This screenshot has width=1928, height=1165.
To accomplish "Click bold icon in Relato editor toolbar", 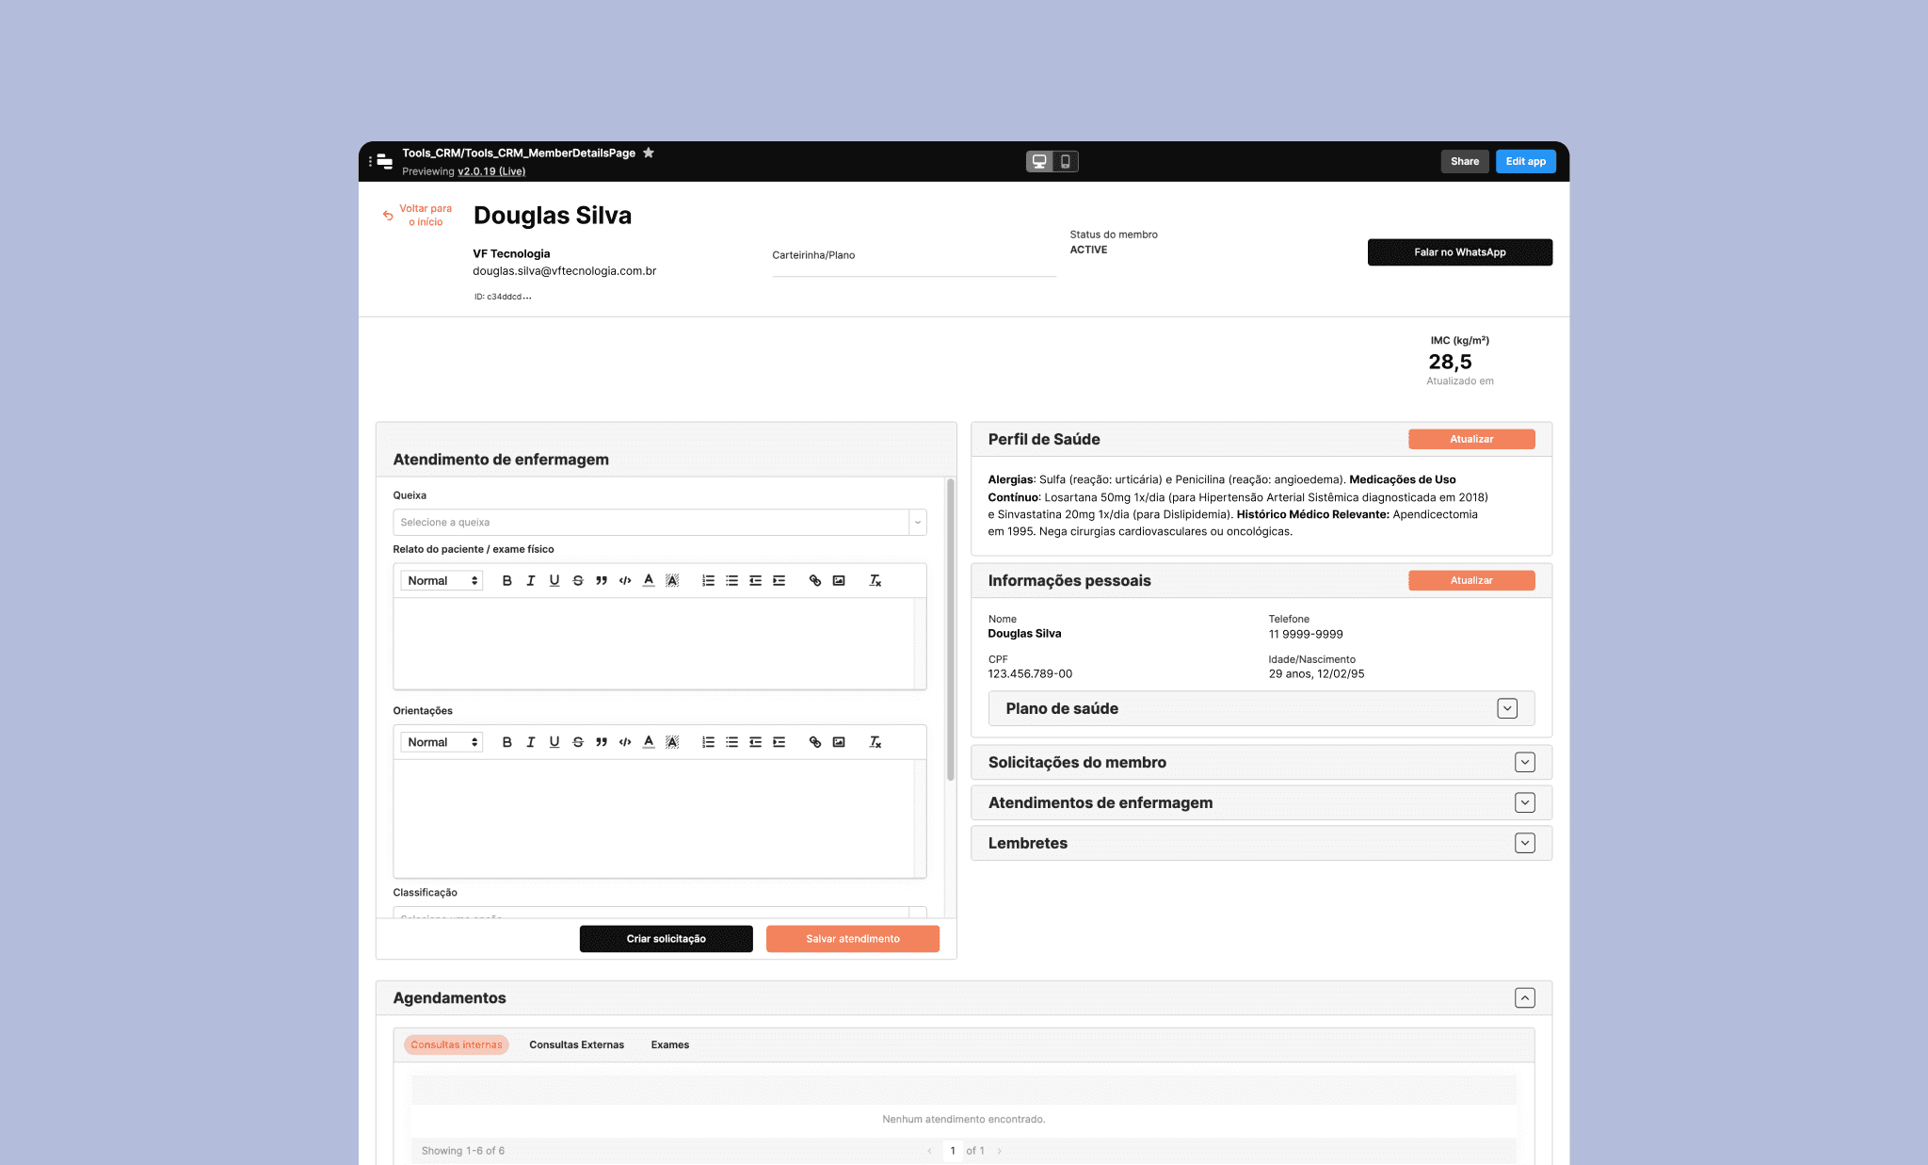I will (506, 581).
